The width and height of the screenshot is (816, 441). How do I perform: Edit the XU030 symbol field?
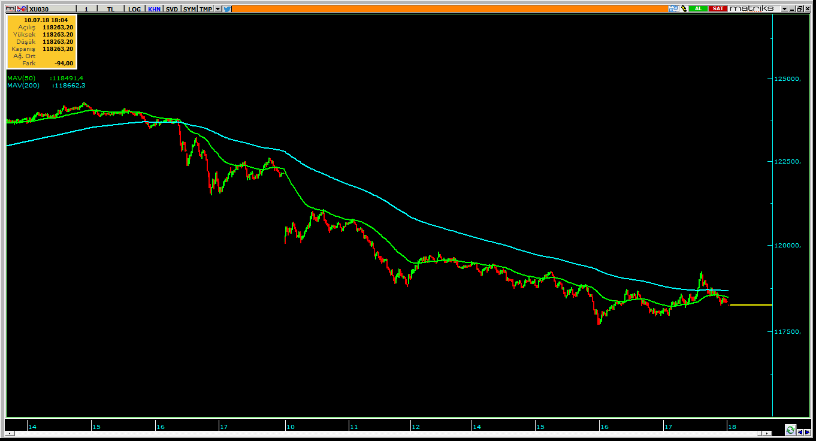52,9
